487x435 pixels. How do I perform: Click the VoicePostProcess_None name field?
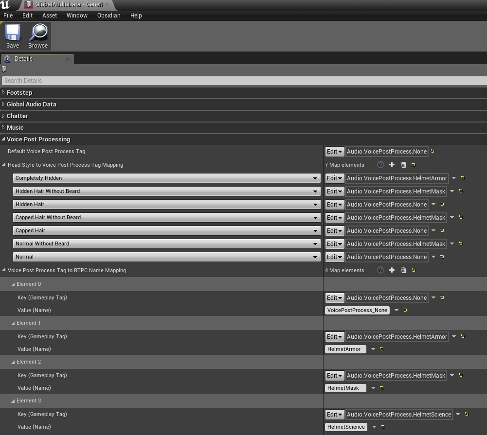[x=357, y=310]
